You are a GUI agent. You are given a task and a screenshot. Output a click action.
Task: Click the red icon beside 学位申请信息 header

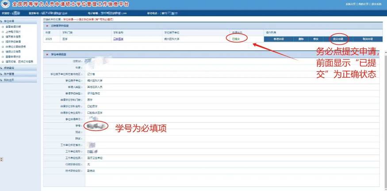tap(47, 54)
